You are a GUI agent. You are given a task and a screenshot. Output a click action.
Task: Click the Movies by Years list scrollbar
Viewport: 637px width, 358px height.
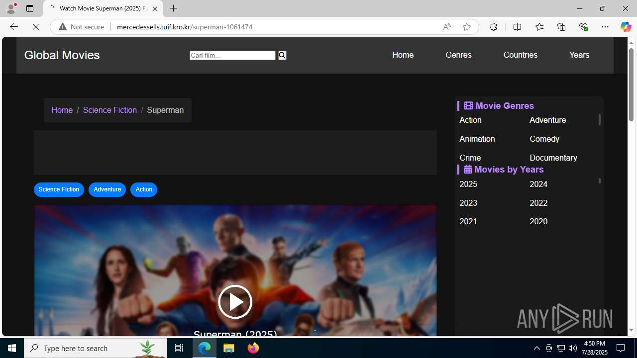click(x=599, y=181)
